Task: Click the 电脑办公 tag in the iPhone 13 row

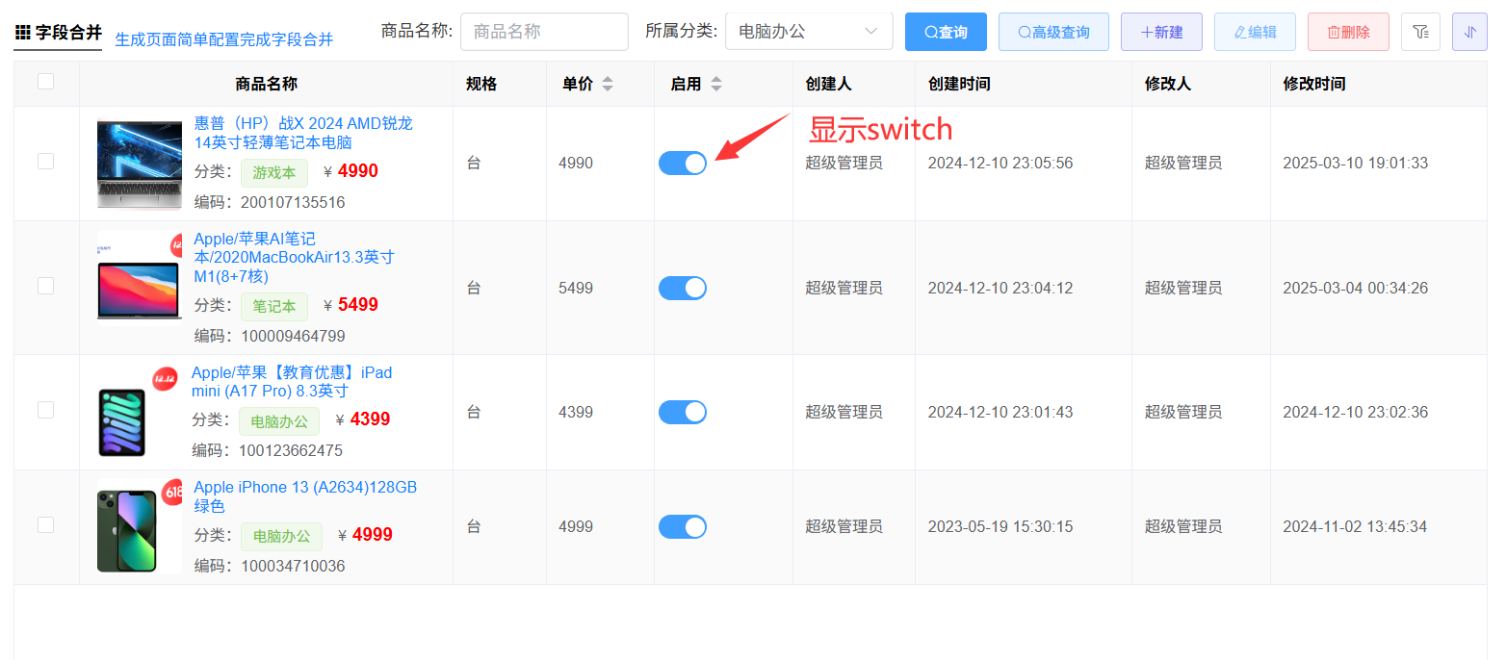Action: [x=281, y=536]
